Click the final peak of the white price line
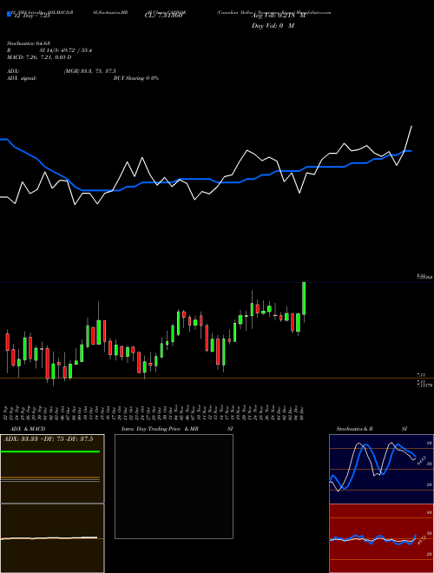 coord(411,127)
